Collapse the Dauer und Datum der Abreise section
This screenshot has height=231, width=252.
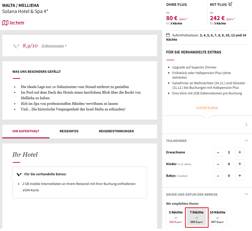(246, 194)
